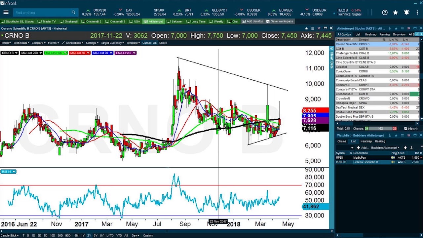Switch to the Trader TV desktop tab

pyautogui.click(x=47, y=21)
